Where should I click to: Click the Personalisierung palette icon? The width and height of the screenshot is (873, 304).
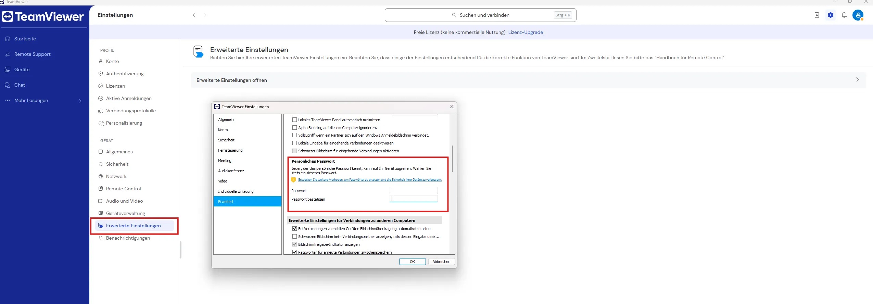(x=101, y=123)
